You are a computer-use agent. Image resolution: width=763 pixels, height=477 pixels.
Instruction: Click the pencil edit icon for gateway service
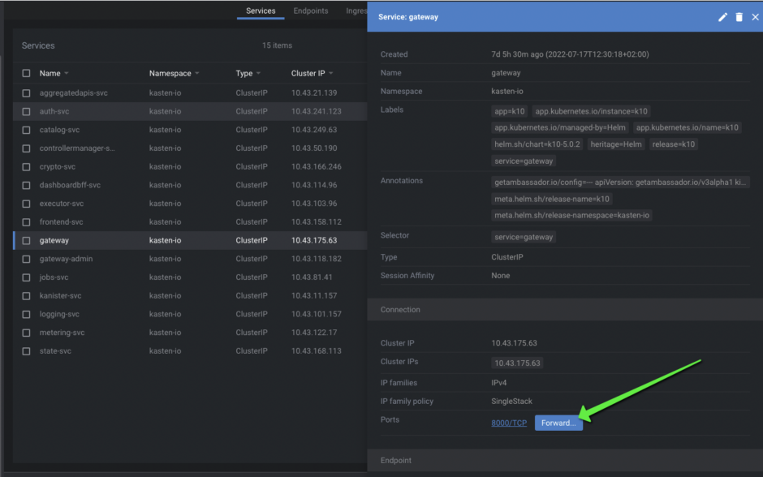722,17
